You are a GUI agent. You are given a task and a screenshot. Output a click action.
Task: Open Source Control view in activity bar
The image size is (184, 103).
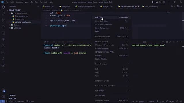(x=3, y=20)
